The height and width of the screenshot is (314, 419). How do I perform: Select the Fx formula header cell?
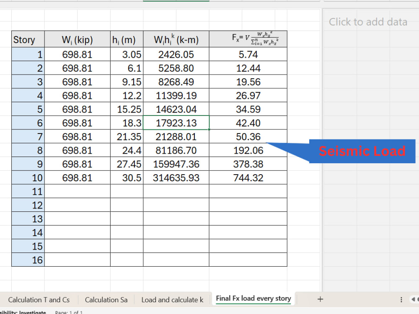[248, 39]
